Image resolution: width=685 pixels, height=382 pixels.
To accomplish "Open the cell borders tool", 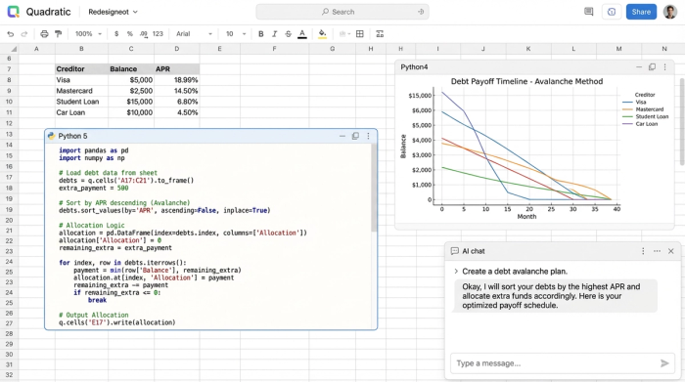I will click(x=360, y=34).
